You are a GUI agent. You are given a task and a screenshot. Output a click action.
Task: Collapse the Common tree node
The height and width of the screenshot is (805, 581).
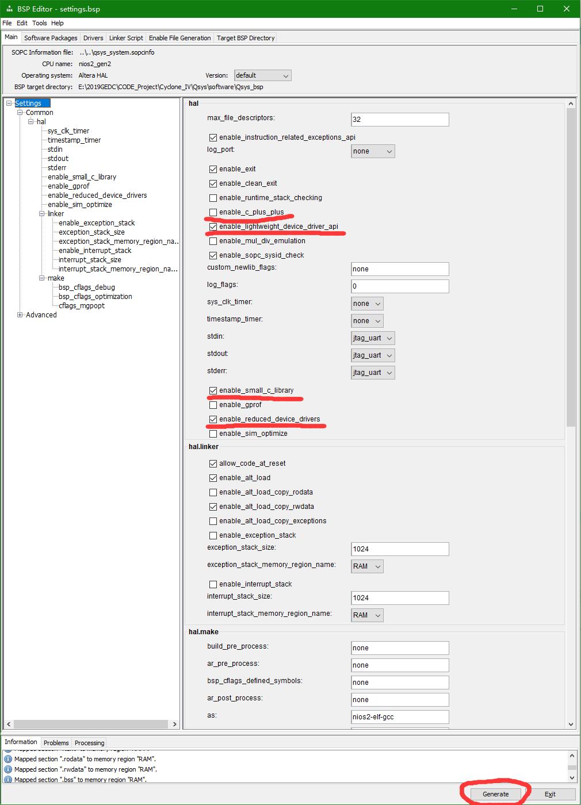coord(20,113)
